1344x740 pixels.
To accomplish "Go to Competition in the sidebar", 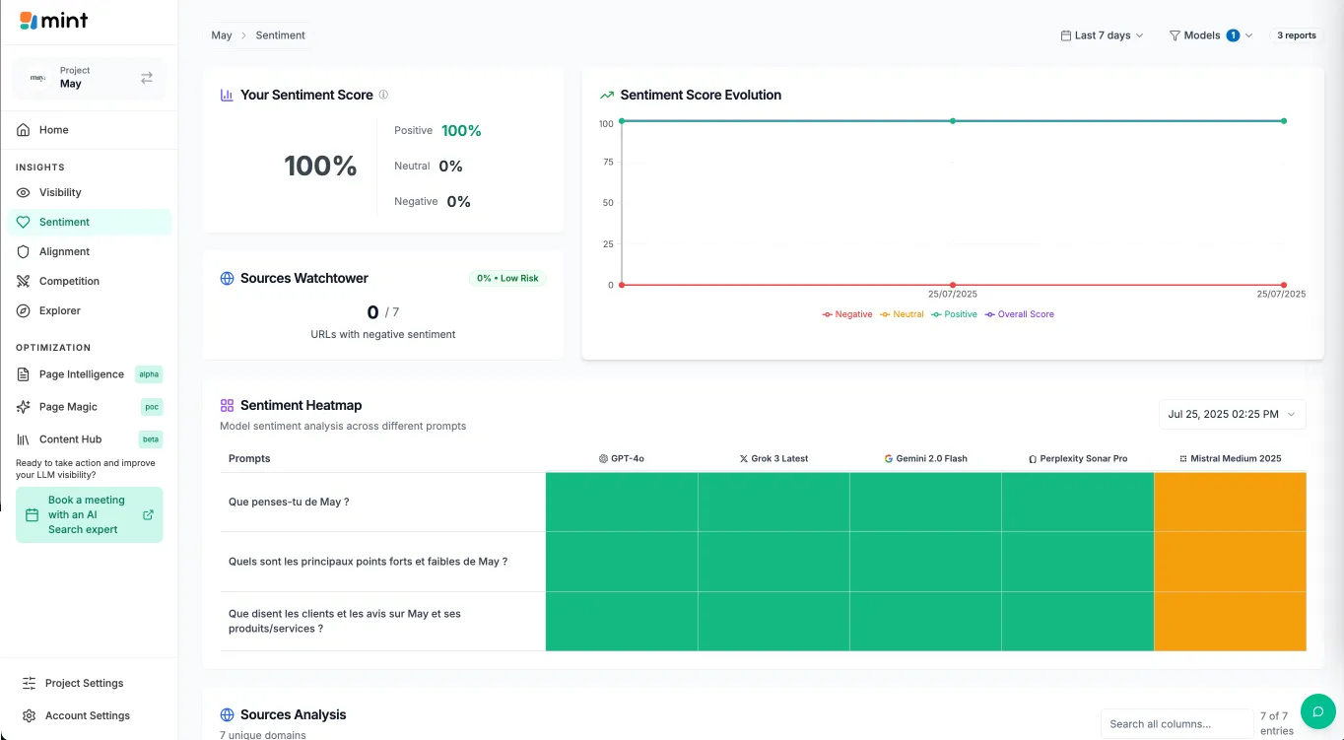I will point(69,282).
